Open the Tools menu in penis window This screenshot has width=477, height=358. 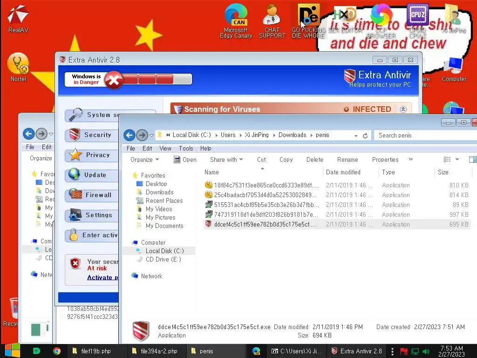pos(186,148)
